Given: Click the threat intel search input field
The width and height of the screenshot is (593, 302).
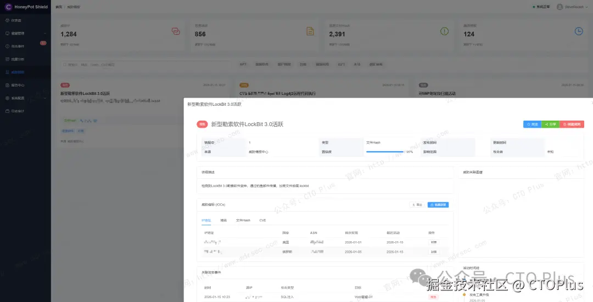Looking at the screenshot, I should click(x=146, y=65).
